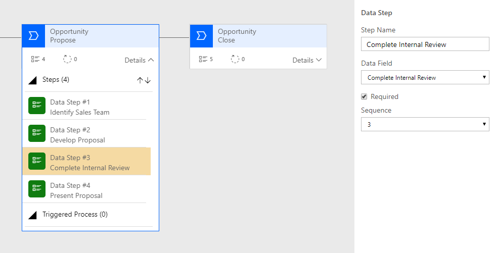Select the Identify Sales Team step icon
This screenshot has height=253, width=495.
37,106
